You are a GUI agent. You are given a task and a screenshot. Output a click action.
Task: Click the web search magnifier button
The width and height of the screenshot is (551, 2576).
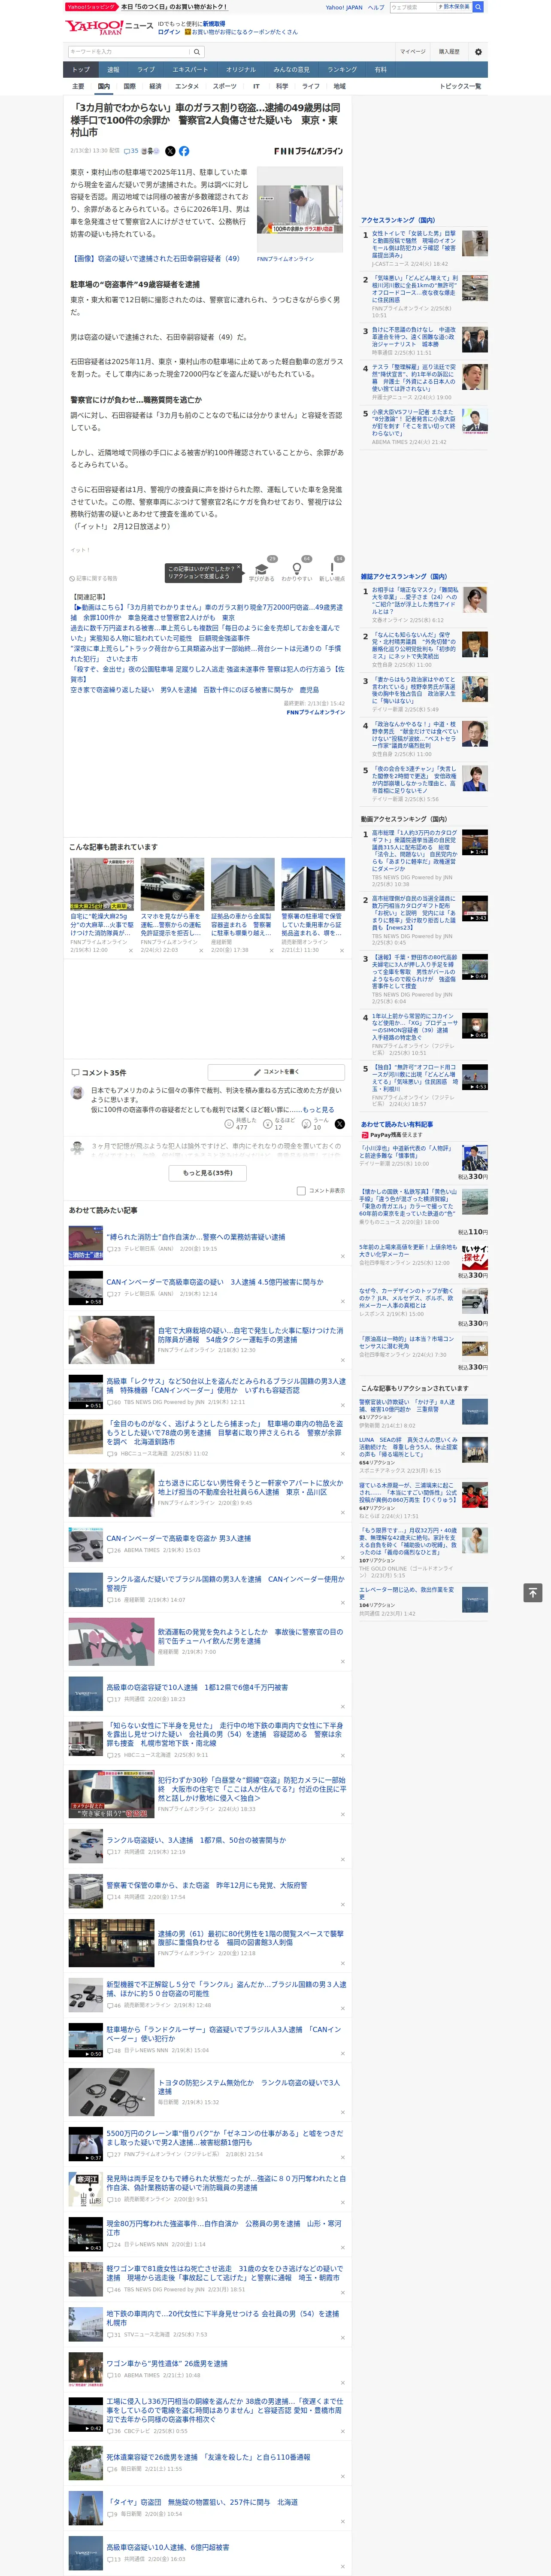click(x=478, y=7)
